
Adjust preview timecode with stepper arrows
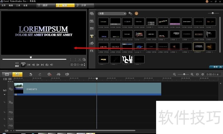point(84,65)
